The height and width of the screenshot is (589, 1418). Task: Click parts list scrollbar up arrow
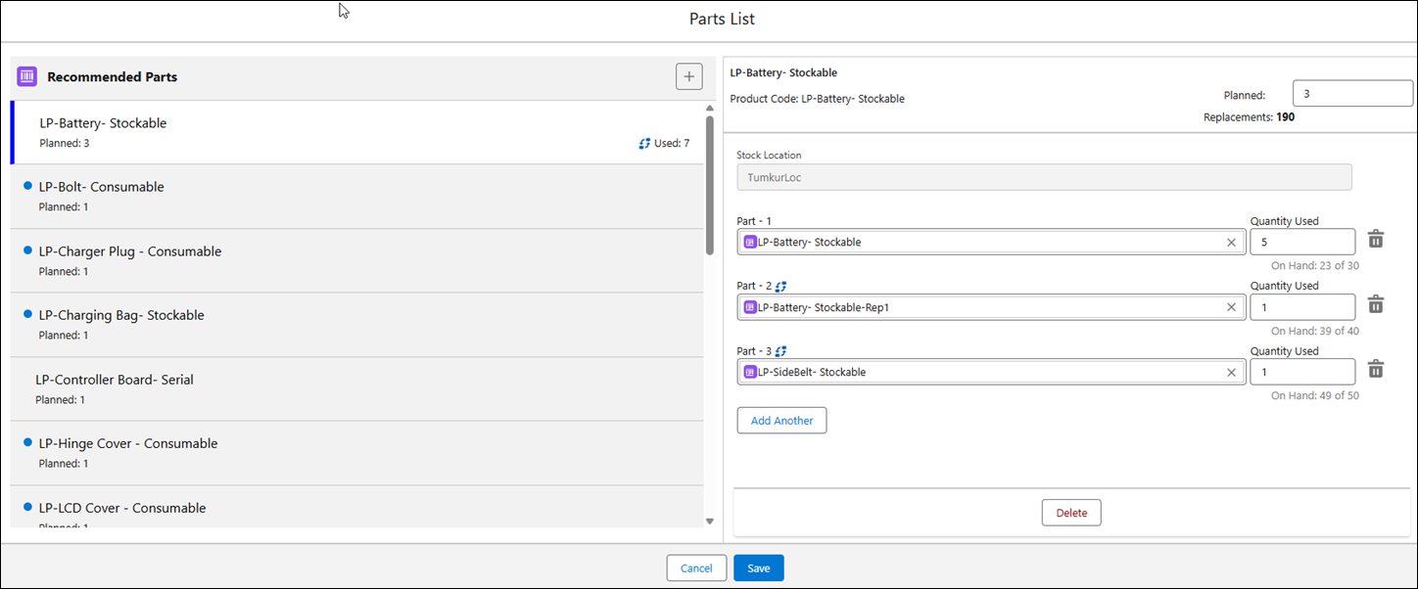coord(710,109)
